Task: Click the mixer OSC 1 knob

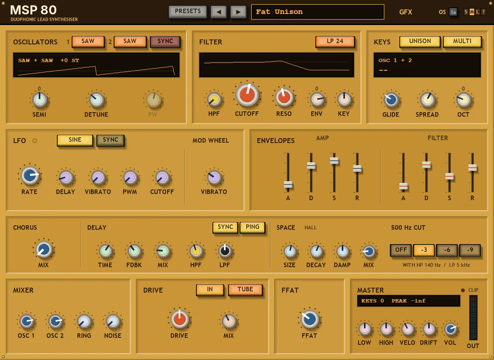Action: 27,321
